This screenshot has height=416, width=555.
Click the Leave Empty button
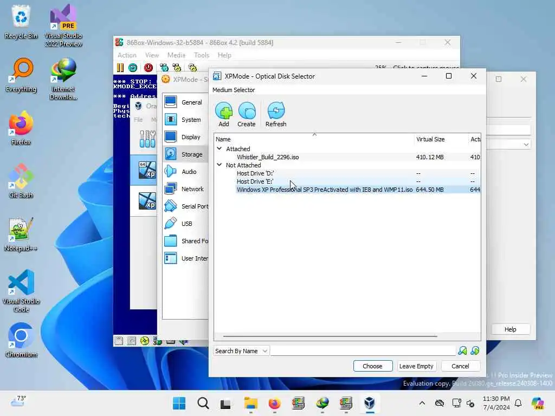click(x=416, y=366)
